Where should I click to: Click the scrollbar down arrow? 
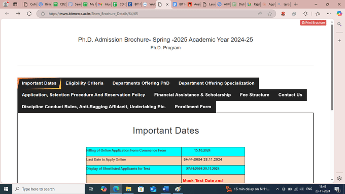coord(332,180)
